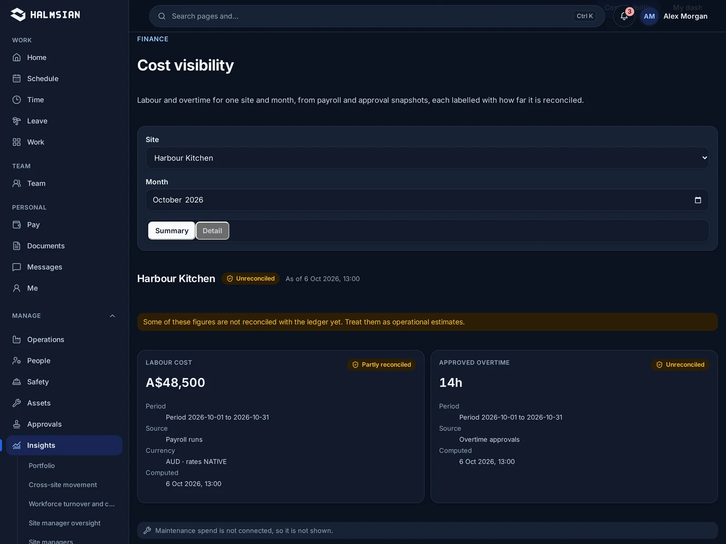
Task: Click AUD · rates NATIVE currency text
Action: (196, 461)
